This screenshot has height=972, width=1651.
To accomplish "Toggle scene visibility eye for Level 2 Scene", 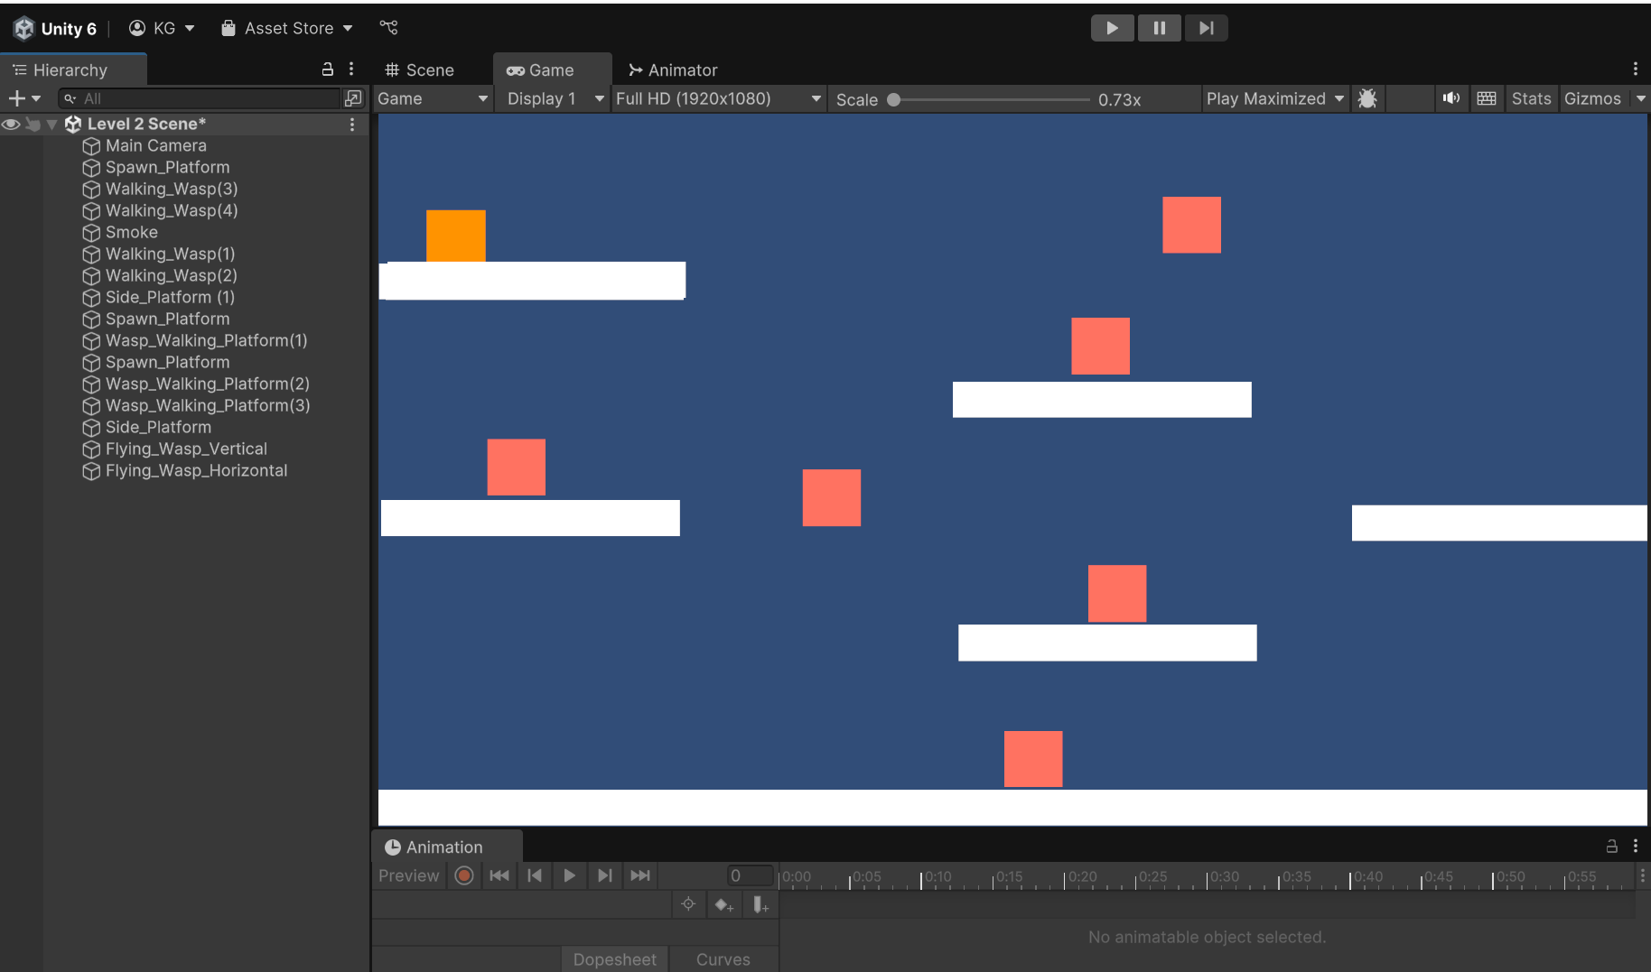I will tap(11, 125).
